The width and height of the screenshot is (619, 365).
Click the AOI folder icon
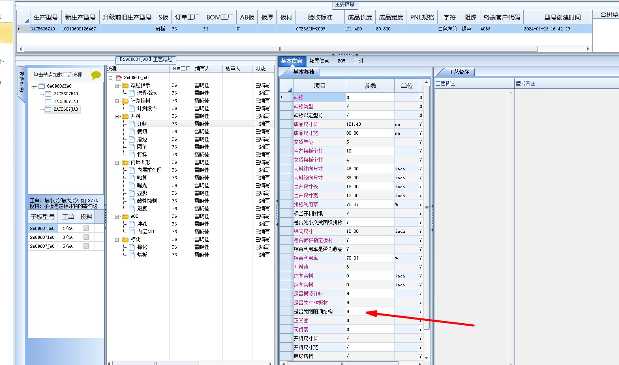point(126,216)
